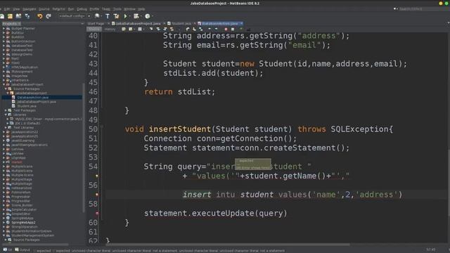Click the search field at top right

tap(420, 9)
